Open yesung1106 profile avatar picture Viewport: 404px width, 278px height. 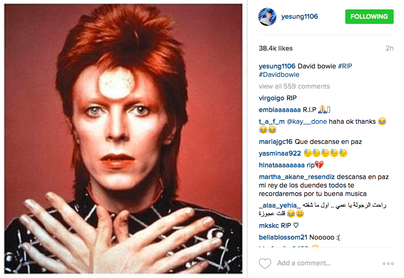click(267, 17)
